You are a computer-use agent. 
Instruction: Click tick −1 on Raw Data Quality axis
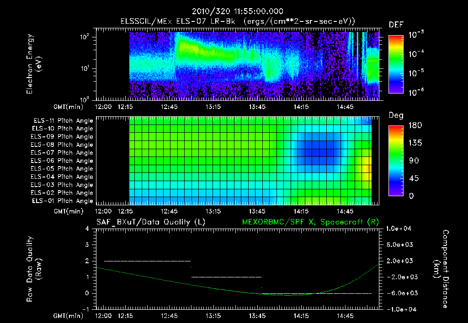point(85,309)
